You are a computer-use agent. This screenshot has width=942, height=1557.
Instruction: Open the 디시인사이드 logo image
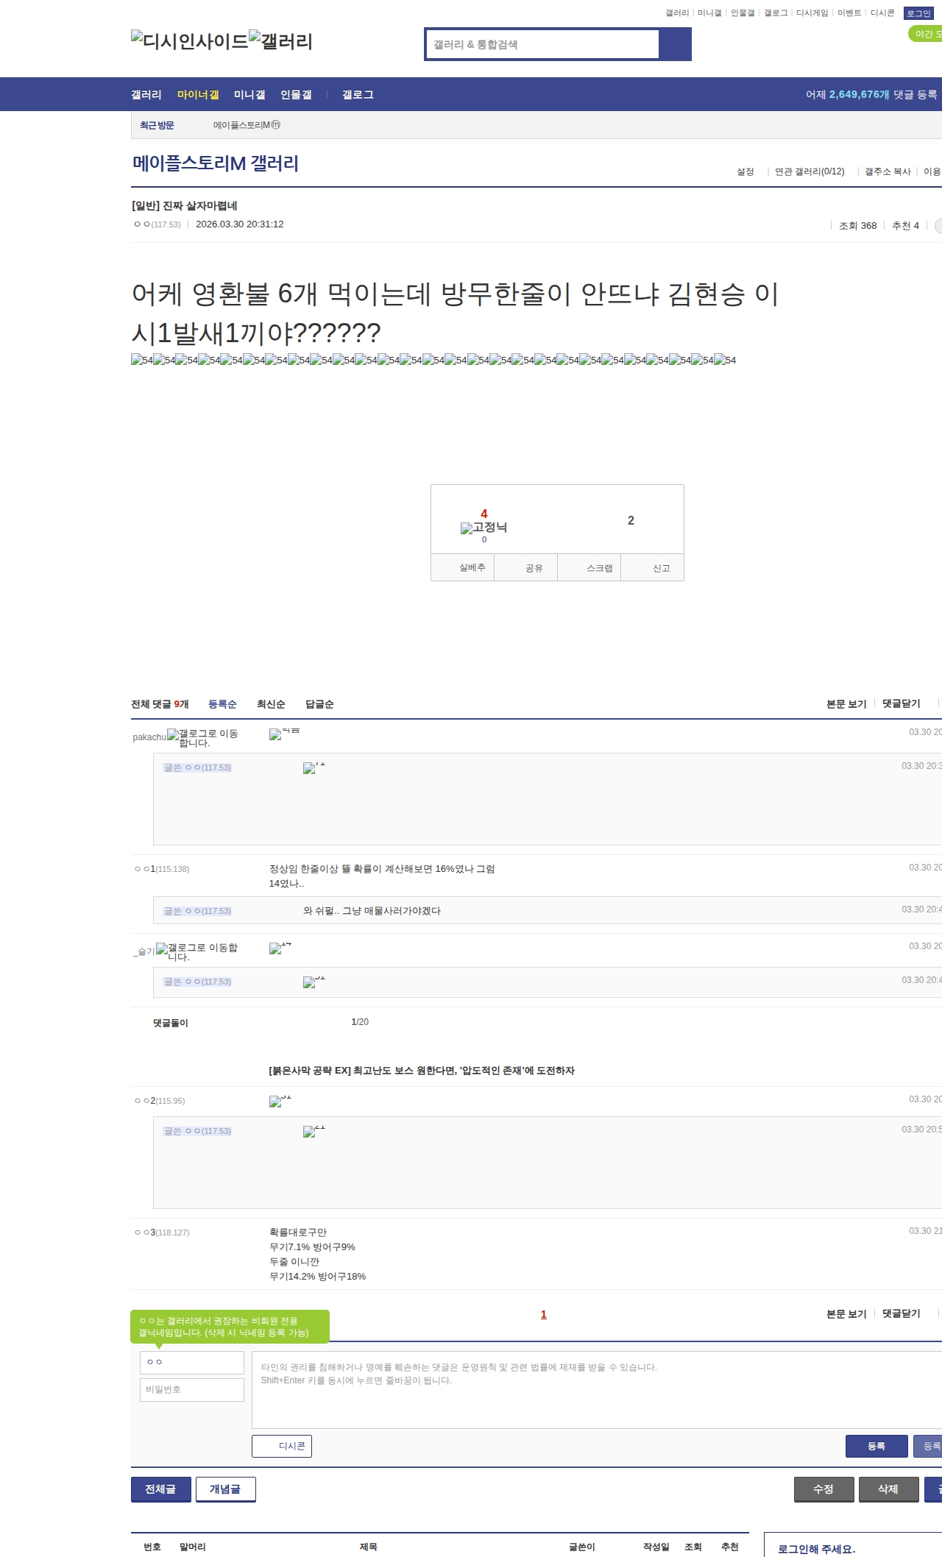[190, 40]
